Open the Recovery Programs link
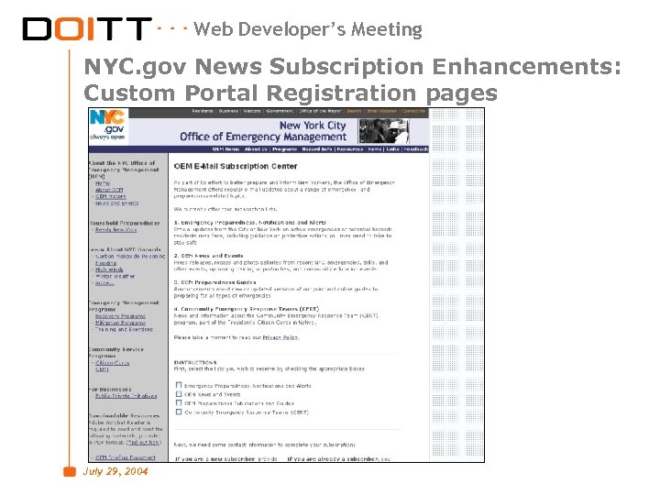 120,316
